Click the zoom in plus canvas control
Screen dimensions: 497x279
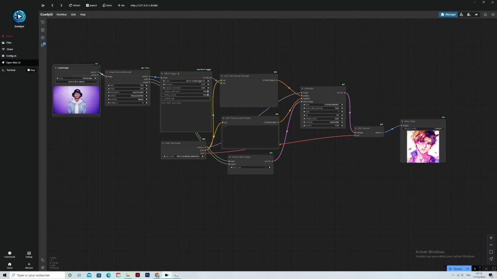click(491, 238)
